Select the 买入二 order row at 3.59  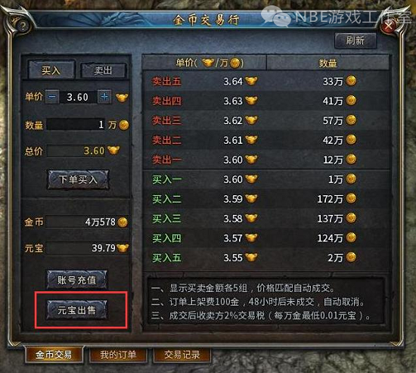point(266,199)
